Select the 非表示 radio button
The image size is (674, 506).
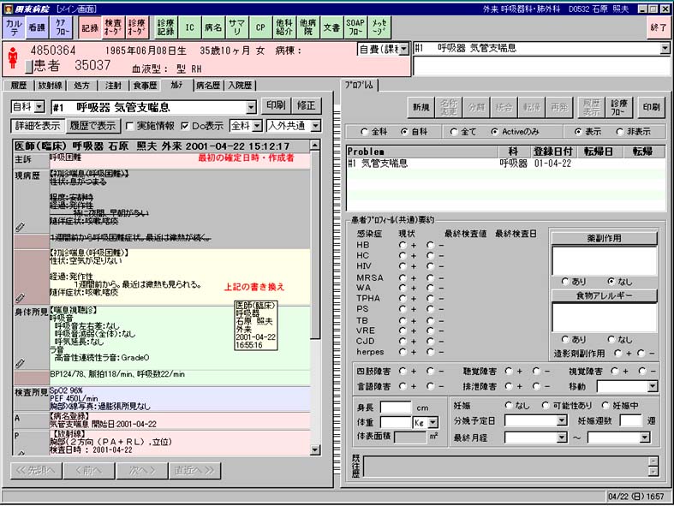(x=620, y=132)
